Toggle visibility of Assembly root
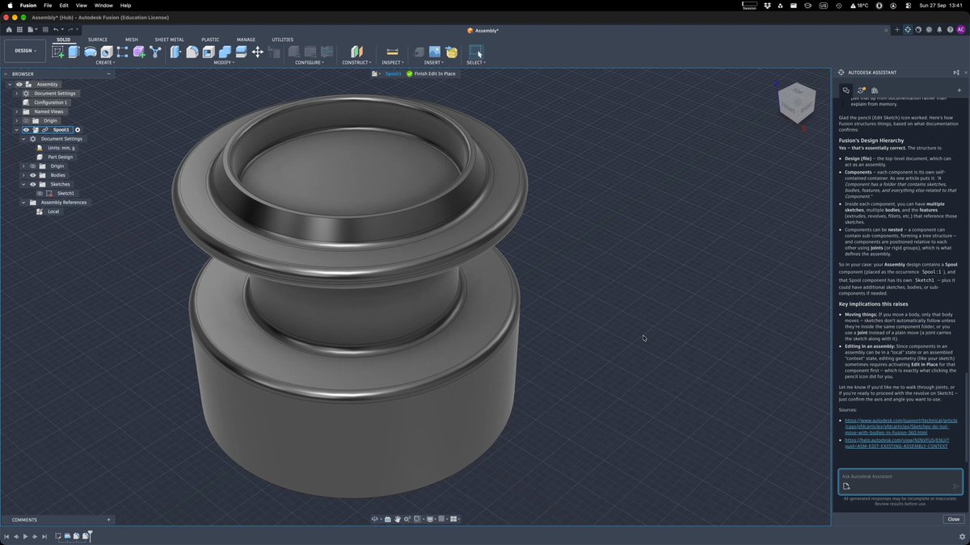The image size is (970, 545). coord(19,84)
